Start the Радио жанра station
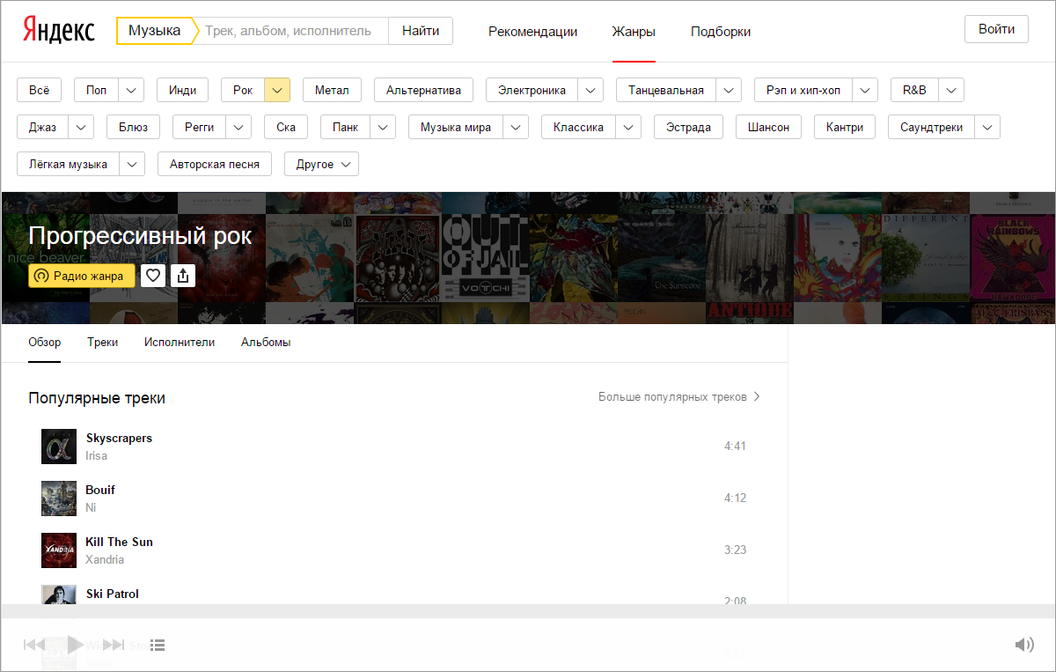Image resolution: width=1056 pixels, height=672 pixels. point(82,276)
